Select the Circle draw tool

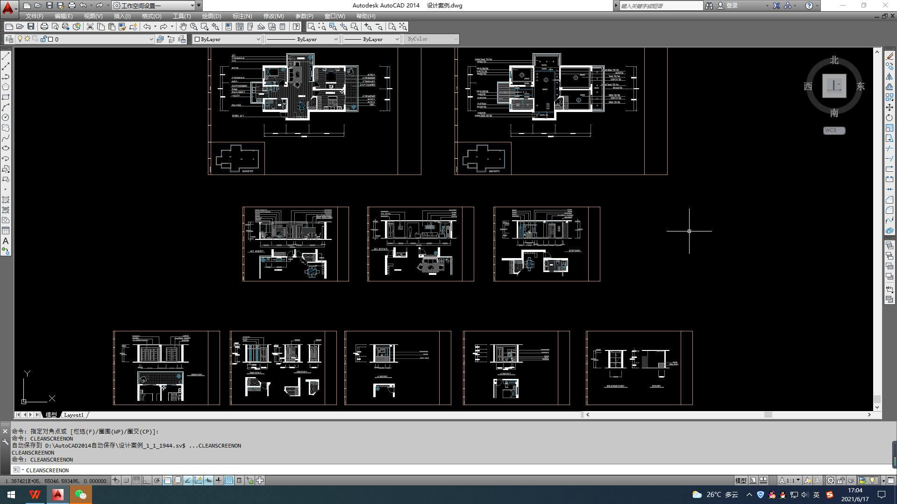coord(6,118)
